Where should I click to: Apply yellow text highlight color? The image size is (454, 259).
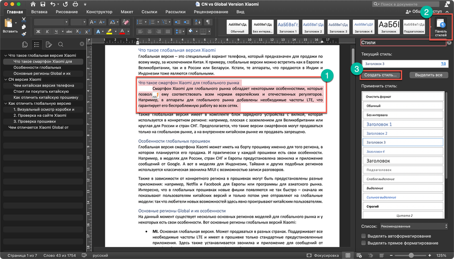click(x=109, y=31)
